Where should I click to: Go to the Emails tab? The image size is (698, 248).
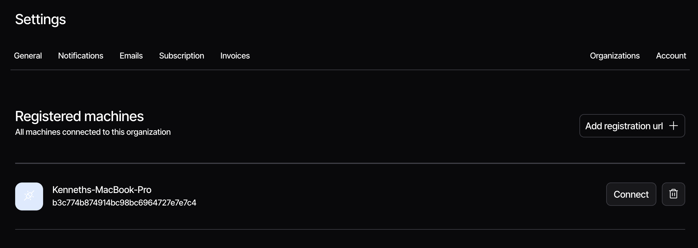131,56
